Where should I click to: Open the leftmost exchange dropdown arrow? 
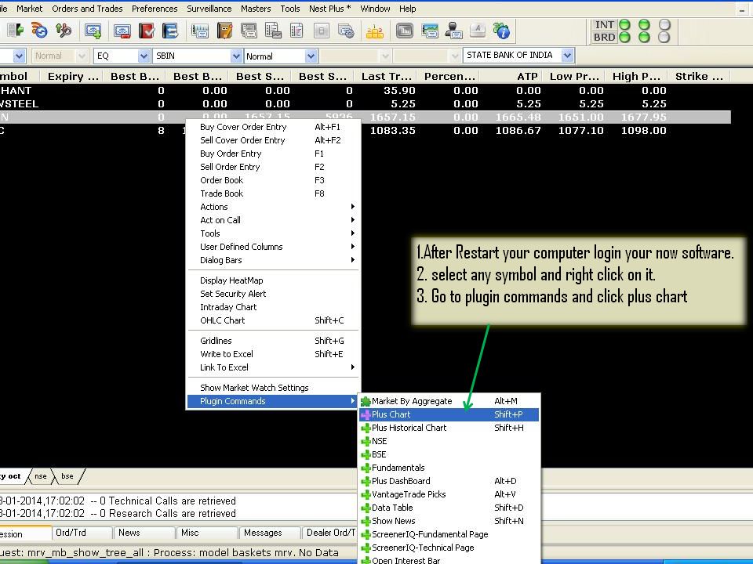pos(19,56)
